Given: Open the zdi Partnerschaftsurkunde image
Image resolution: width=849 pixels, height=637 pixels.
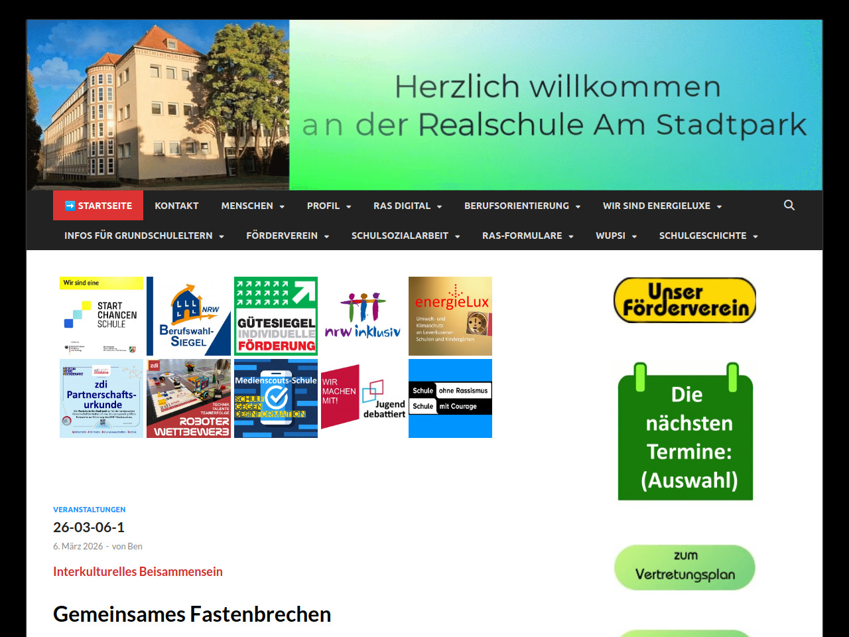Looking at the screenshot, I should [101, 398].
